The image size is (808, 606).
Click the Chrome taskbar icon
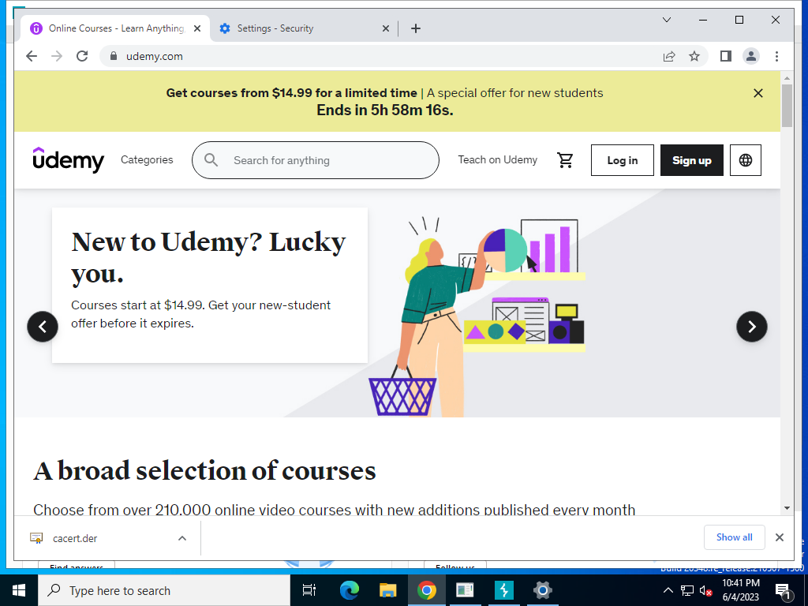tap(427, 590)
